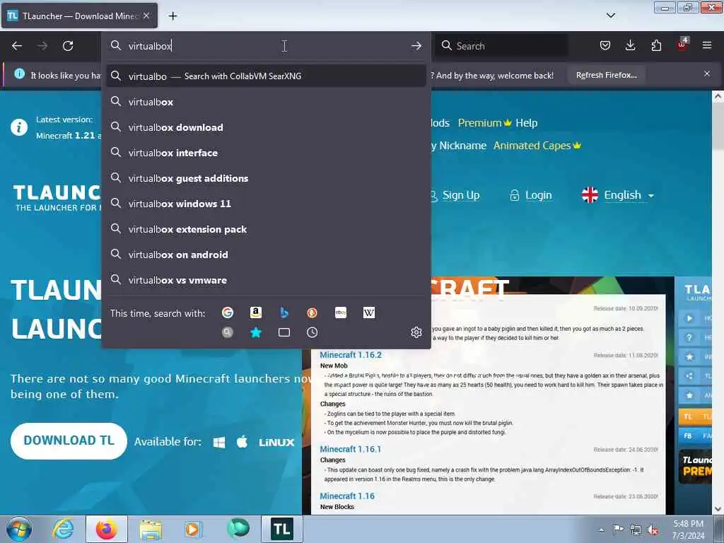Viewport: 724px width, 543px height.
Task: Select the 'virtualbox extension pack' suggestion
Action: click(x=266, y=229)
